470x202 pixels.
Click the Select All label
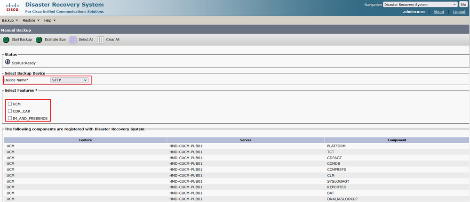[x=86, y=40]
